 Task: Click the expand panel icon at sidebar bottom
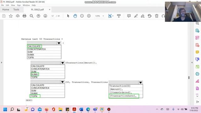coord(198,102)
